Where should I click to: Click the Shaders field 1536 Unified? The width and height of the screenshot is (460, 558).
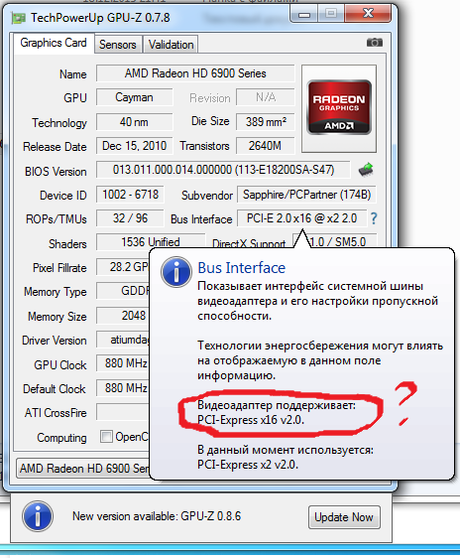click(x=151, y=241)
